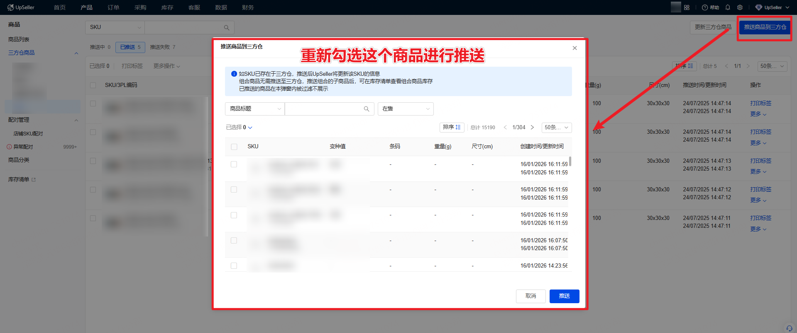Open the 订单 menu in top navigation

point(113,7)
